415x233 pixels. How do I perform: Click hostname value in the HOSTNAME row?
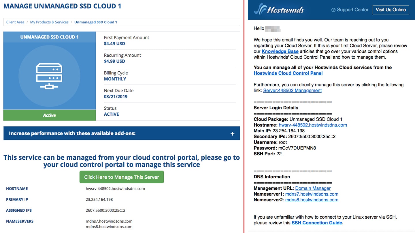(115, 189)
